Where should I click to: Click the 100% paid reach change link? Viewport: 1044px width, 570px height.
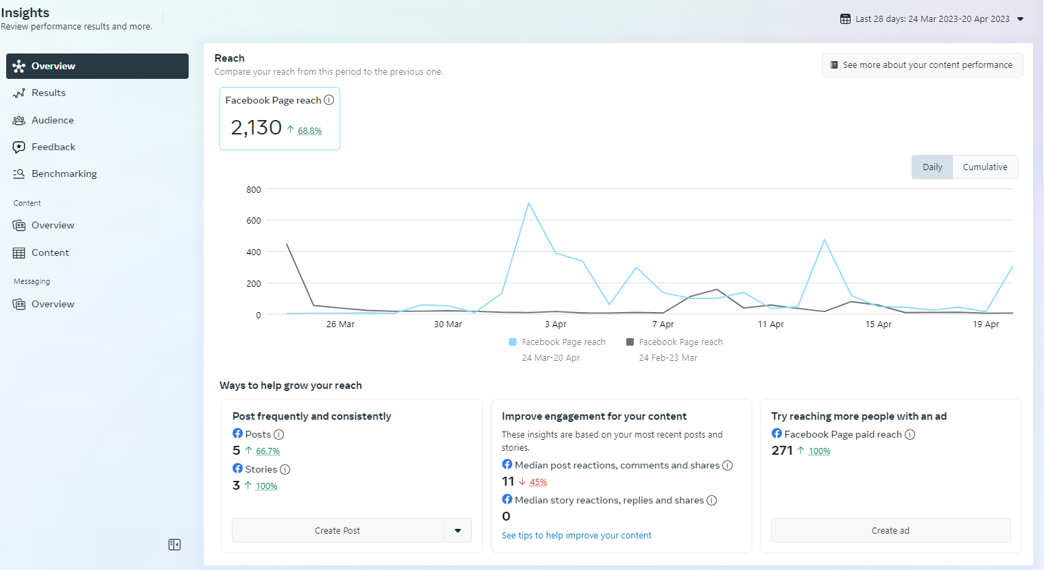point(819,451)
